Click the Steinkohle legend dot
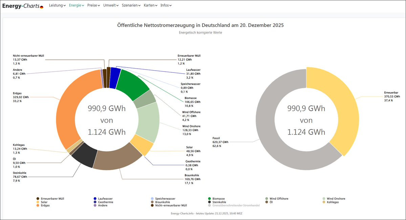Screen dimensions: 406x220 pyautogui.click(x=210, y=202)
